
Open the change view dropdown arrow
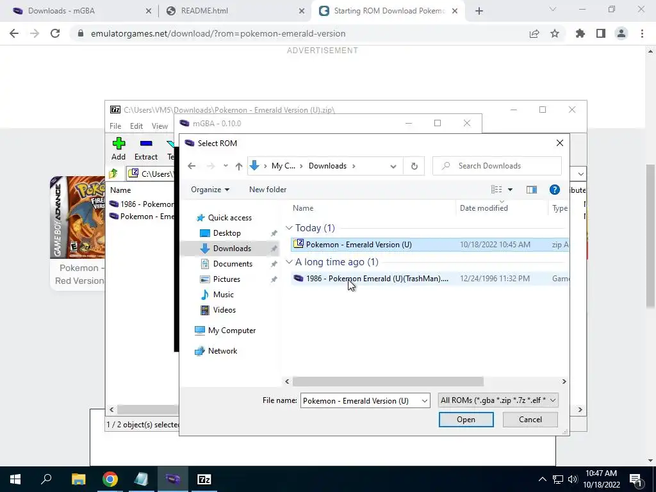[x=510, y=190]
